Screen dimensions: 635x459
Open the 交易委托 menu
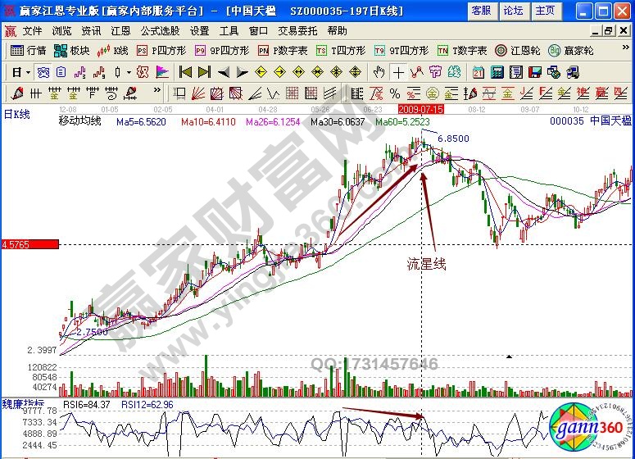[x=296, y=30]
